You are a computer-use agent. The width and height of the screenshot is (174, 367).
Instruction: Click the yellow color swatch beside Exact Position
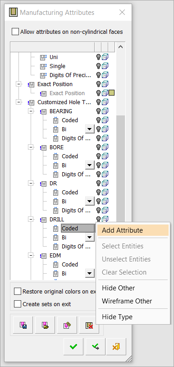tap(111, 93)
